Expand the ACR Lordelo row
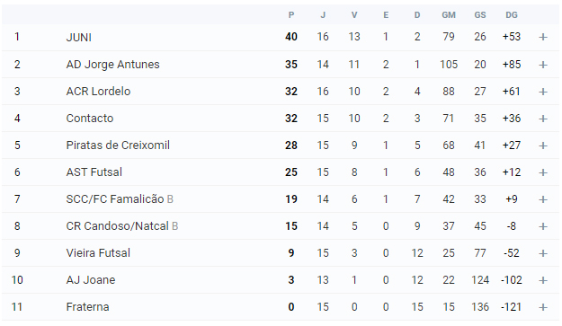This screenshot has height=326, width=562. click(542, 92)
